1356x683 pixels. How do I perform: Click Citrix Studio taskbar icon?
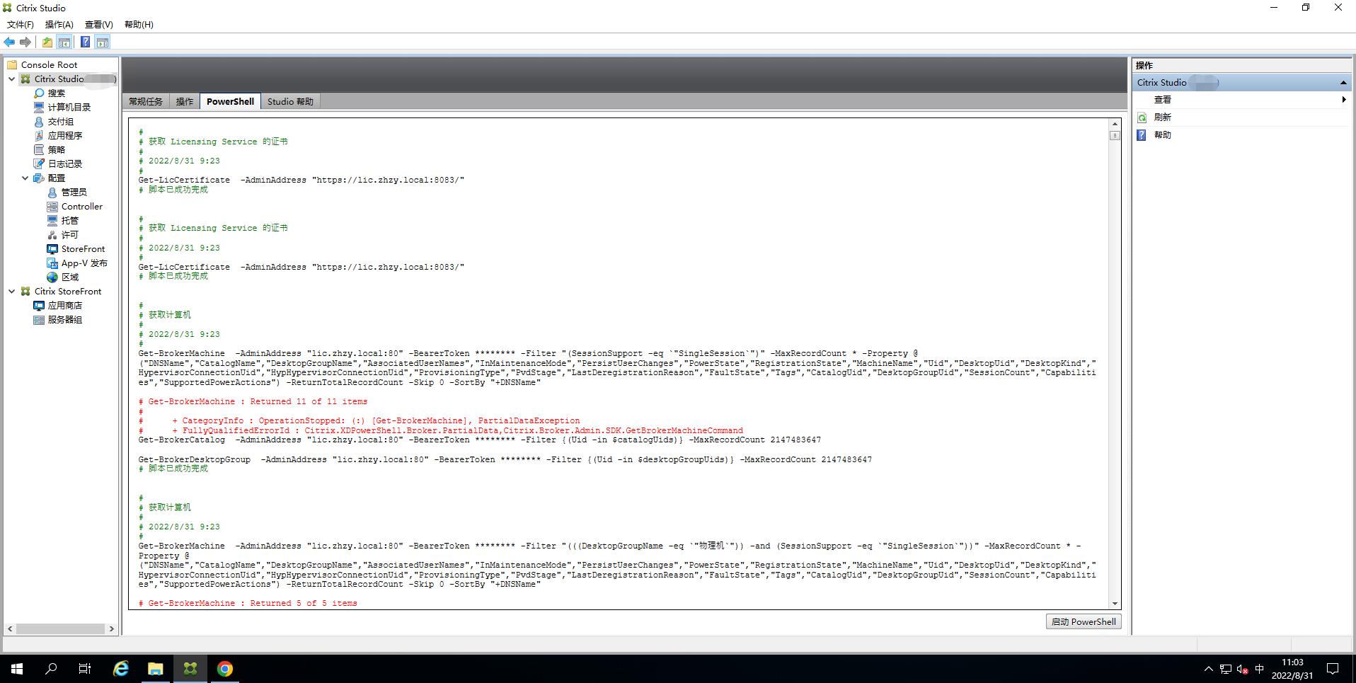pos(190,669)
